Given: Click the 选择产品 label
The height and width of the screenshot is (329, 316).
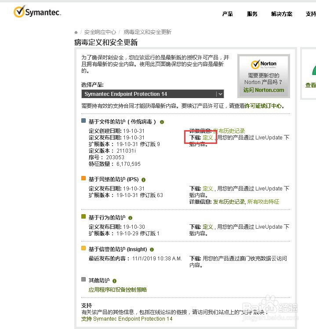Looking at the screenshot, I should tap(92, 85).
